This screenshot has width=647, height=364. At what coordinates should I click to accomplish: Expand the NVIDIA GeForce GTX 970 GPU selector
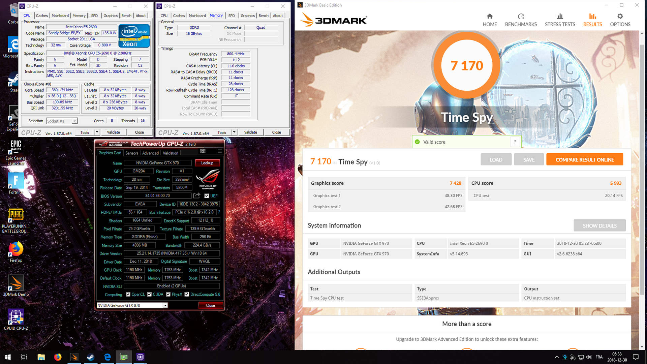[x=165, y=305]
